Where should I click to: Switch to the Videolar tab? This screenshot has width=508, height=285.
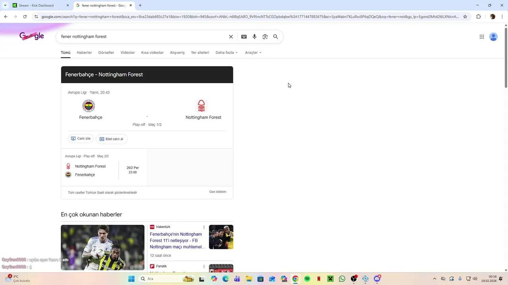click(x=128, y=53)
